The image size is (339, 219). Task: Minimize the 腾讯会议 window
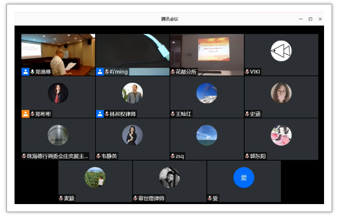coord(301,19)
